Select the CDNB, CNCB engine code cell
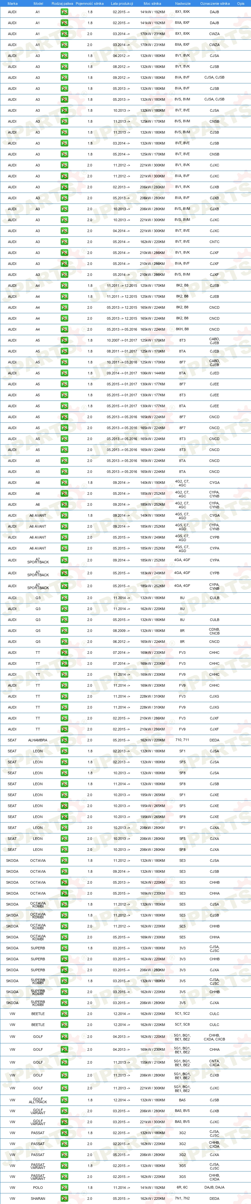251x1204 pixels. [x=214, y=631]
